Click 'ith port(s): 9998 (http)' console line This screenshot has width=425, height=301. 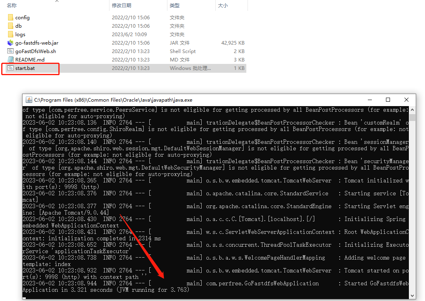point(61,187)
